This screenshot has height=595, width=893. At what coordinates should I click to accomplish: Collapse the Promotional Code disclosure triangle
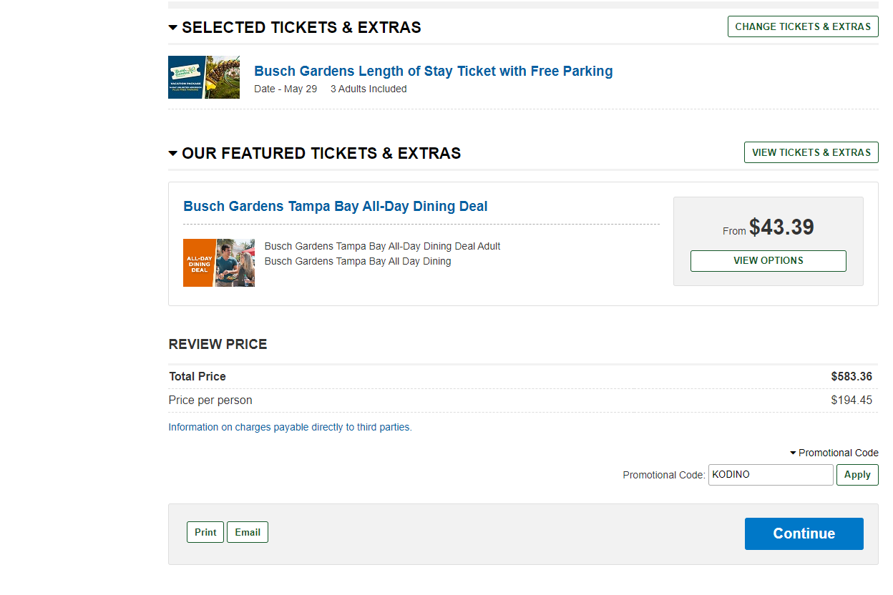[793, 453]
